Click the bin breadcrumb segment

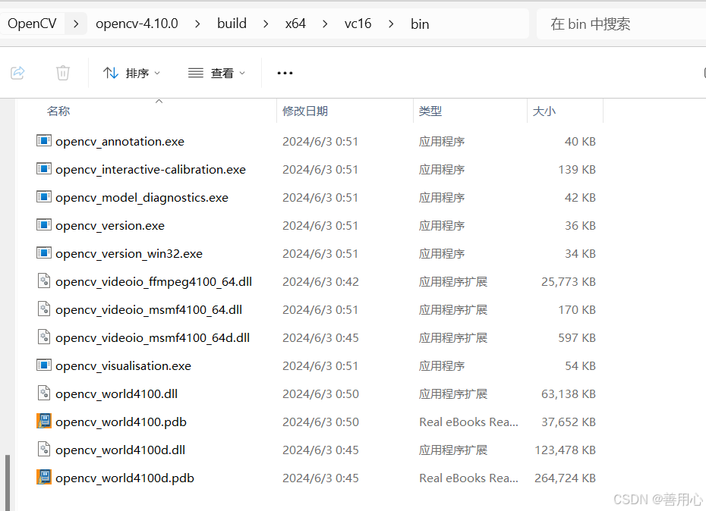(420, 24)
